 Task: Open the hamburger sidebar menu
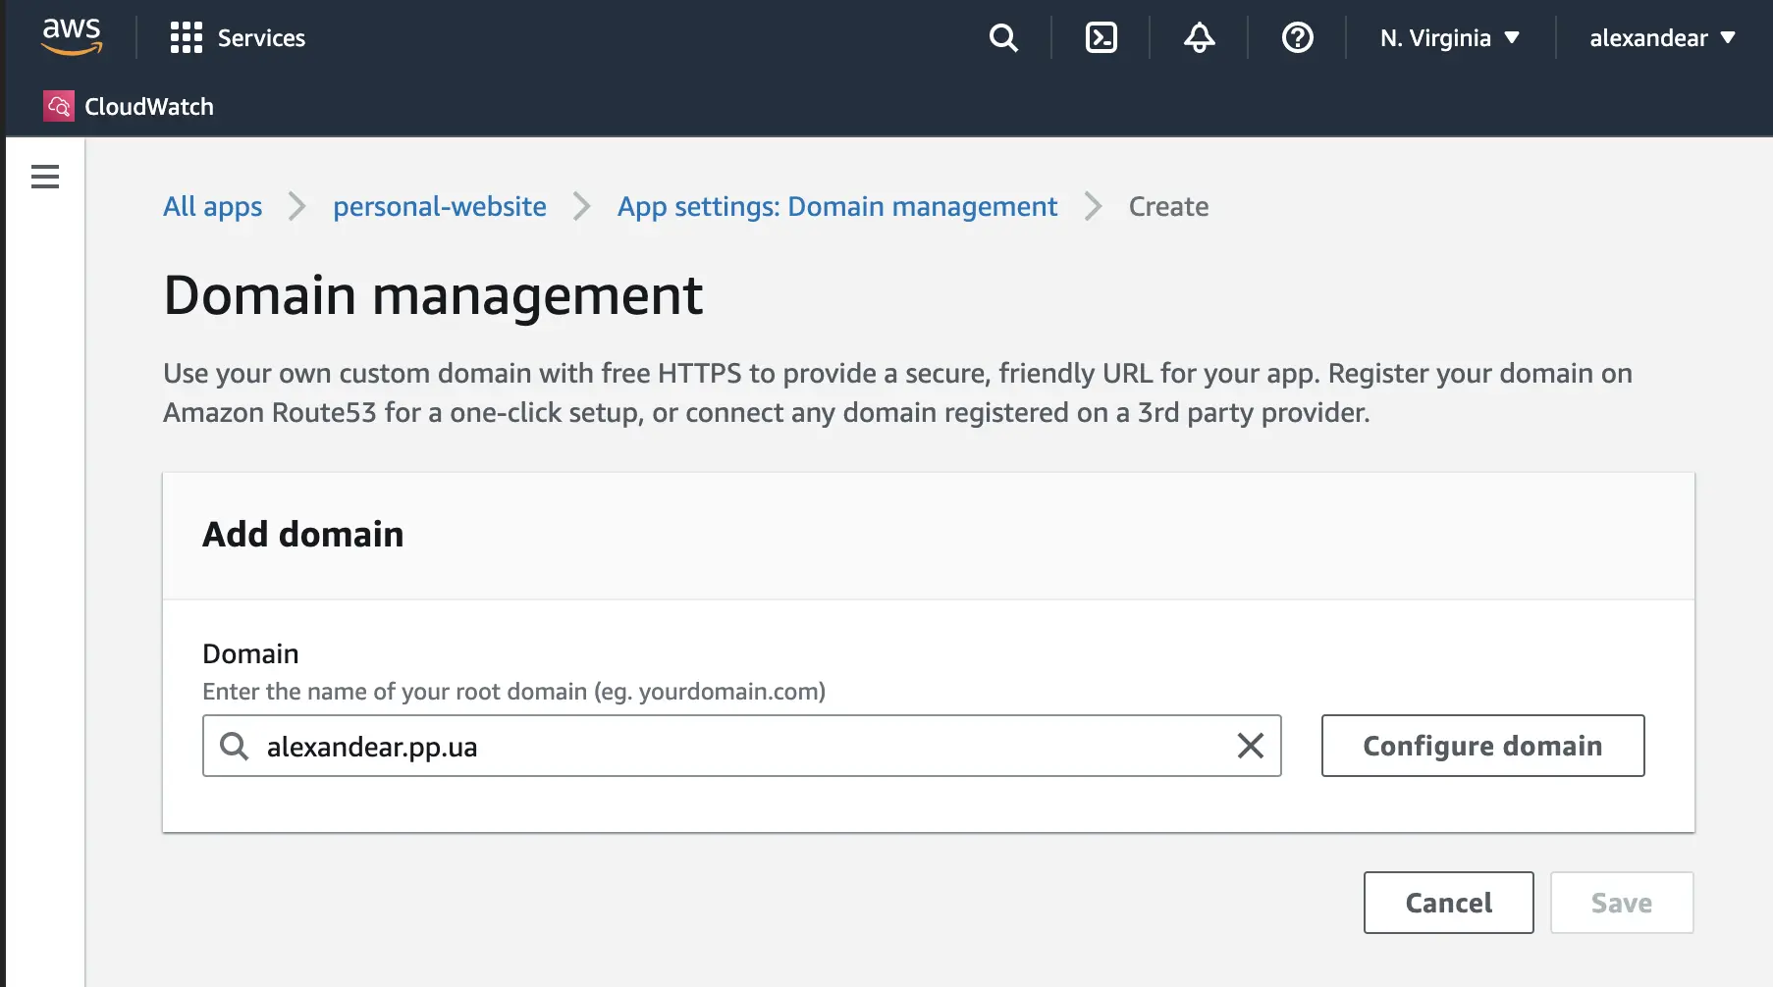[x=45, y=177]
